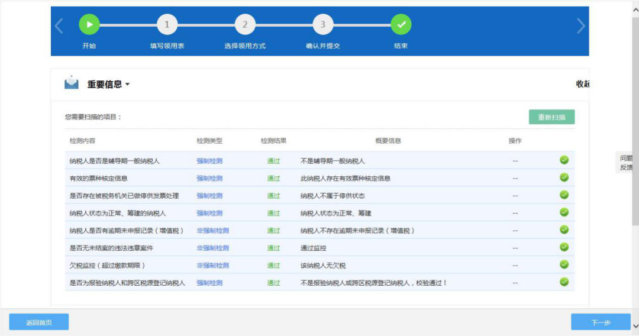Select step 2 选择领用方式 circle
The width and height of the screenshot is (639, 336).
click(245, 24)
